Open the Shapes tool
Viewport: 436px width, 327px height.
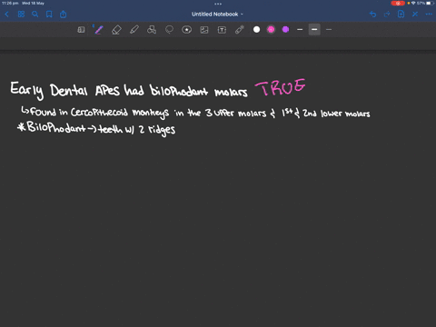click(152, 30)
